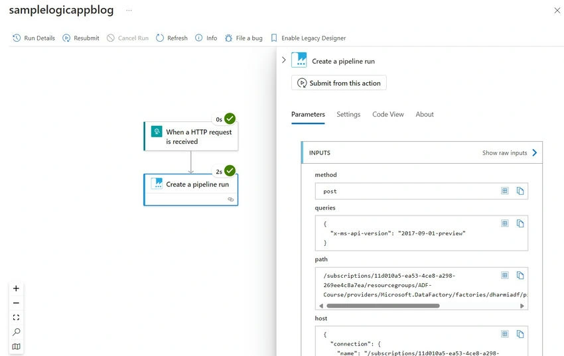Enable Legacy Designer from the toolbar
The height and width of the screenshot is (356, 564).
coord(309,38)
